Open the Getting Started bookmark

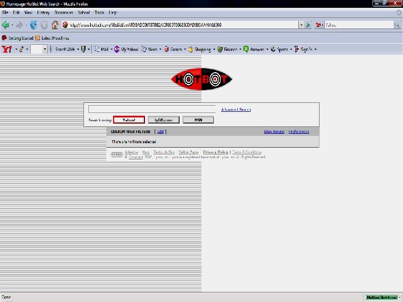[x=17, y=38]
